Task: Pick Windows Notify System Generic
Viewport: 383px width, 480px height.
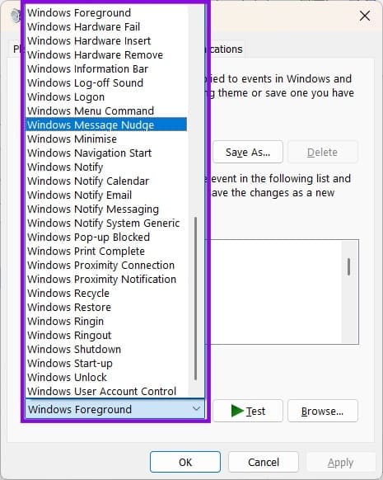Action: tap(106, 224)
